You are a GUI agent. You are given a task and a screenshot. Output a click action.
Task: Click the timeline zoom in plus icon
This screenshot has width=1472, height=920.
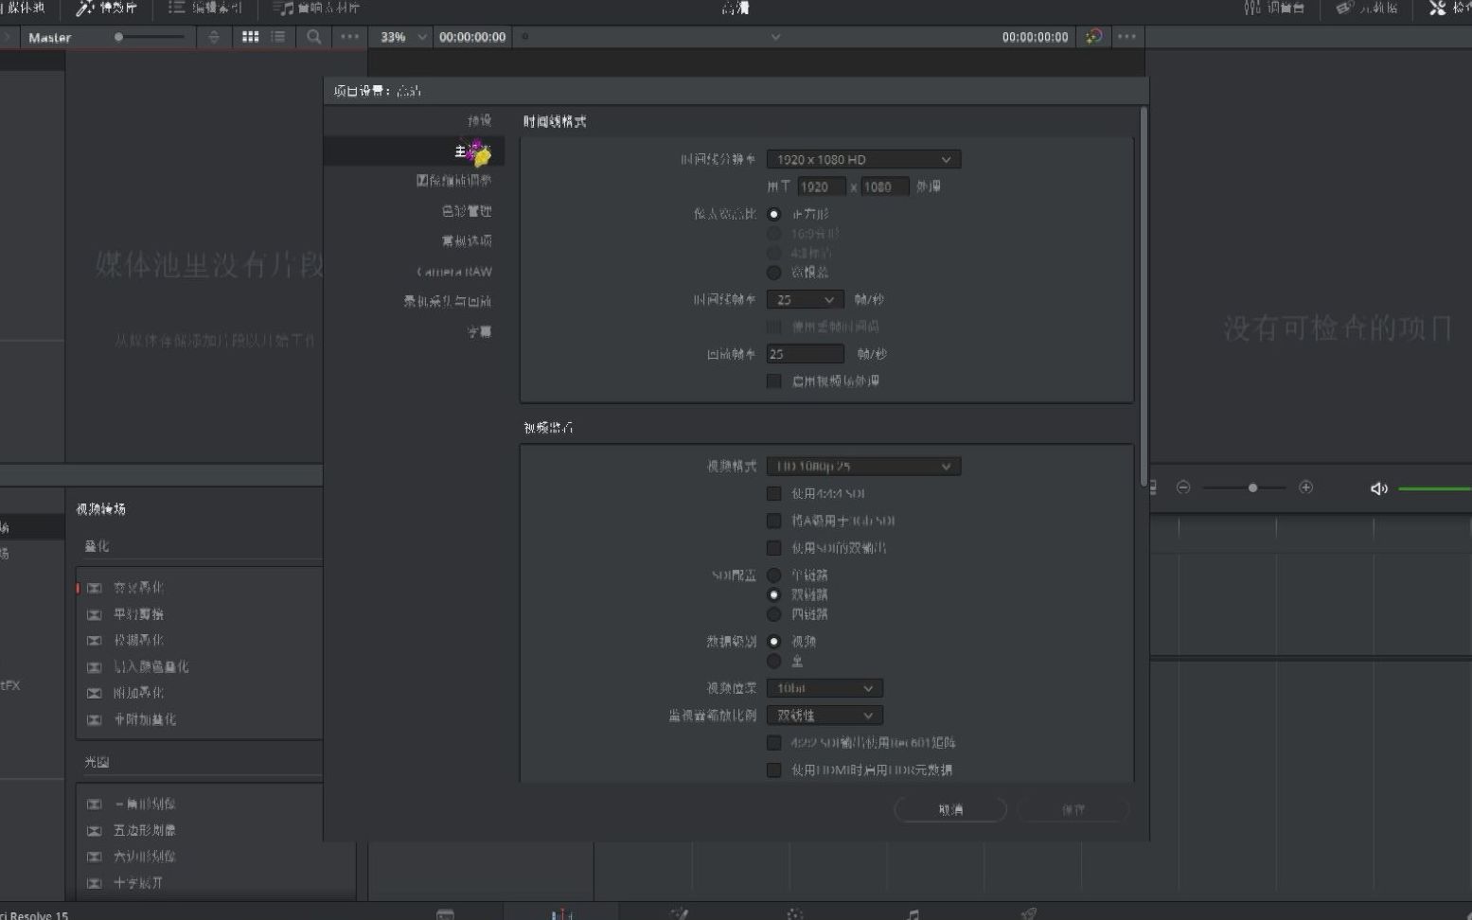[1306, 487]
